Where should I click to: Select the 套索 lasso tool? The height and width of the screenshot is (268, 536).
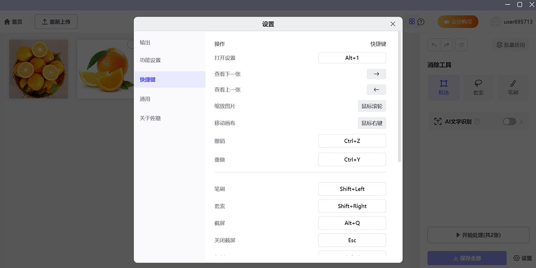(x=478, y=87)
